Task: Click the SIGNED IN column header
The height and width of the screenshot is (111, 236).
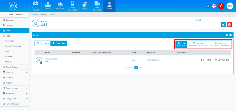Action: 151,53
